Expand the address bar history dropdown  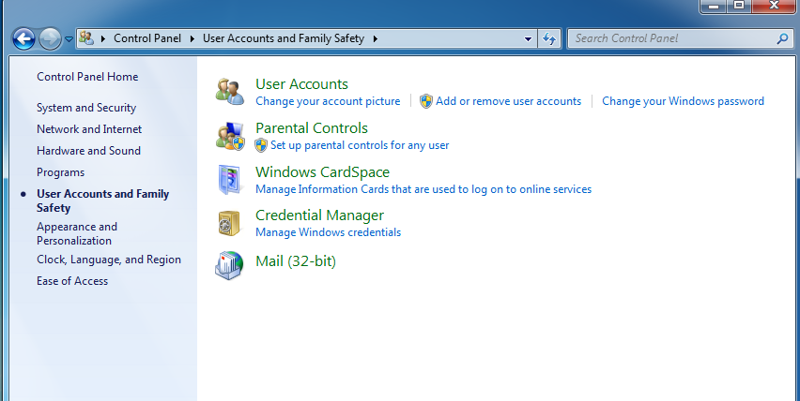[x=528, y=38]
